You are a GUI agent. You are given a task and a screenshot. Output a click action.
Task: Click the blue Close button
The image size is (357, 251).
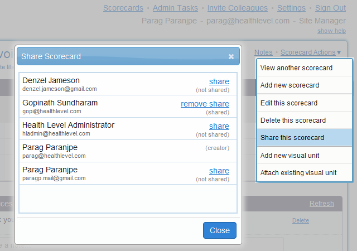(x=220, y=230)
